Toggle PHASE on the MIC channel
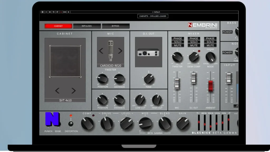270x152 pixels. pyautogui.click(x=178, y=39)
